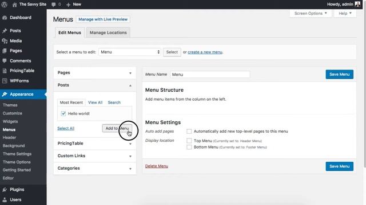Viewport: 366px width, 205px height.
Task: Click Howdy, admin account text
Action: pos(340,5)
